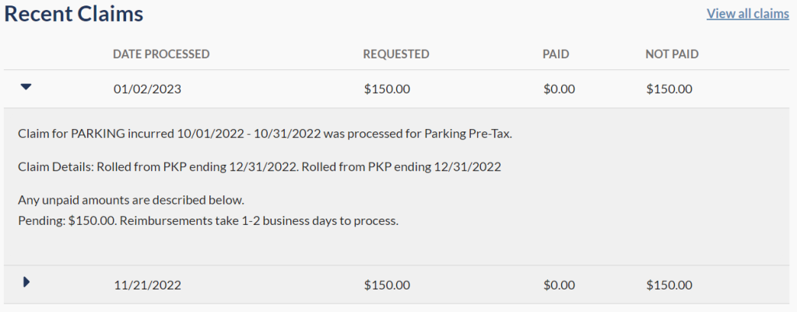Click the PAID column header
797x312 pixels.
[556, 54]
